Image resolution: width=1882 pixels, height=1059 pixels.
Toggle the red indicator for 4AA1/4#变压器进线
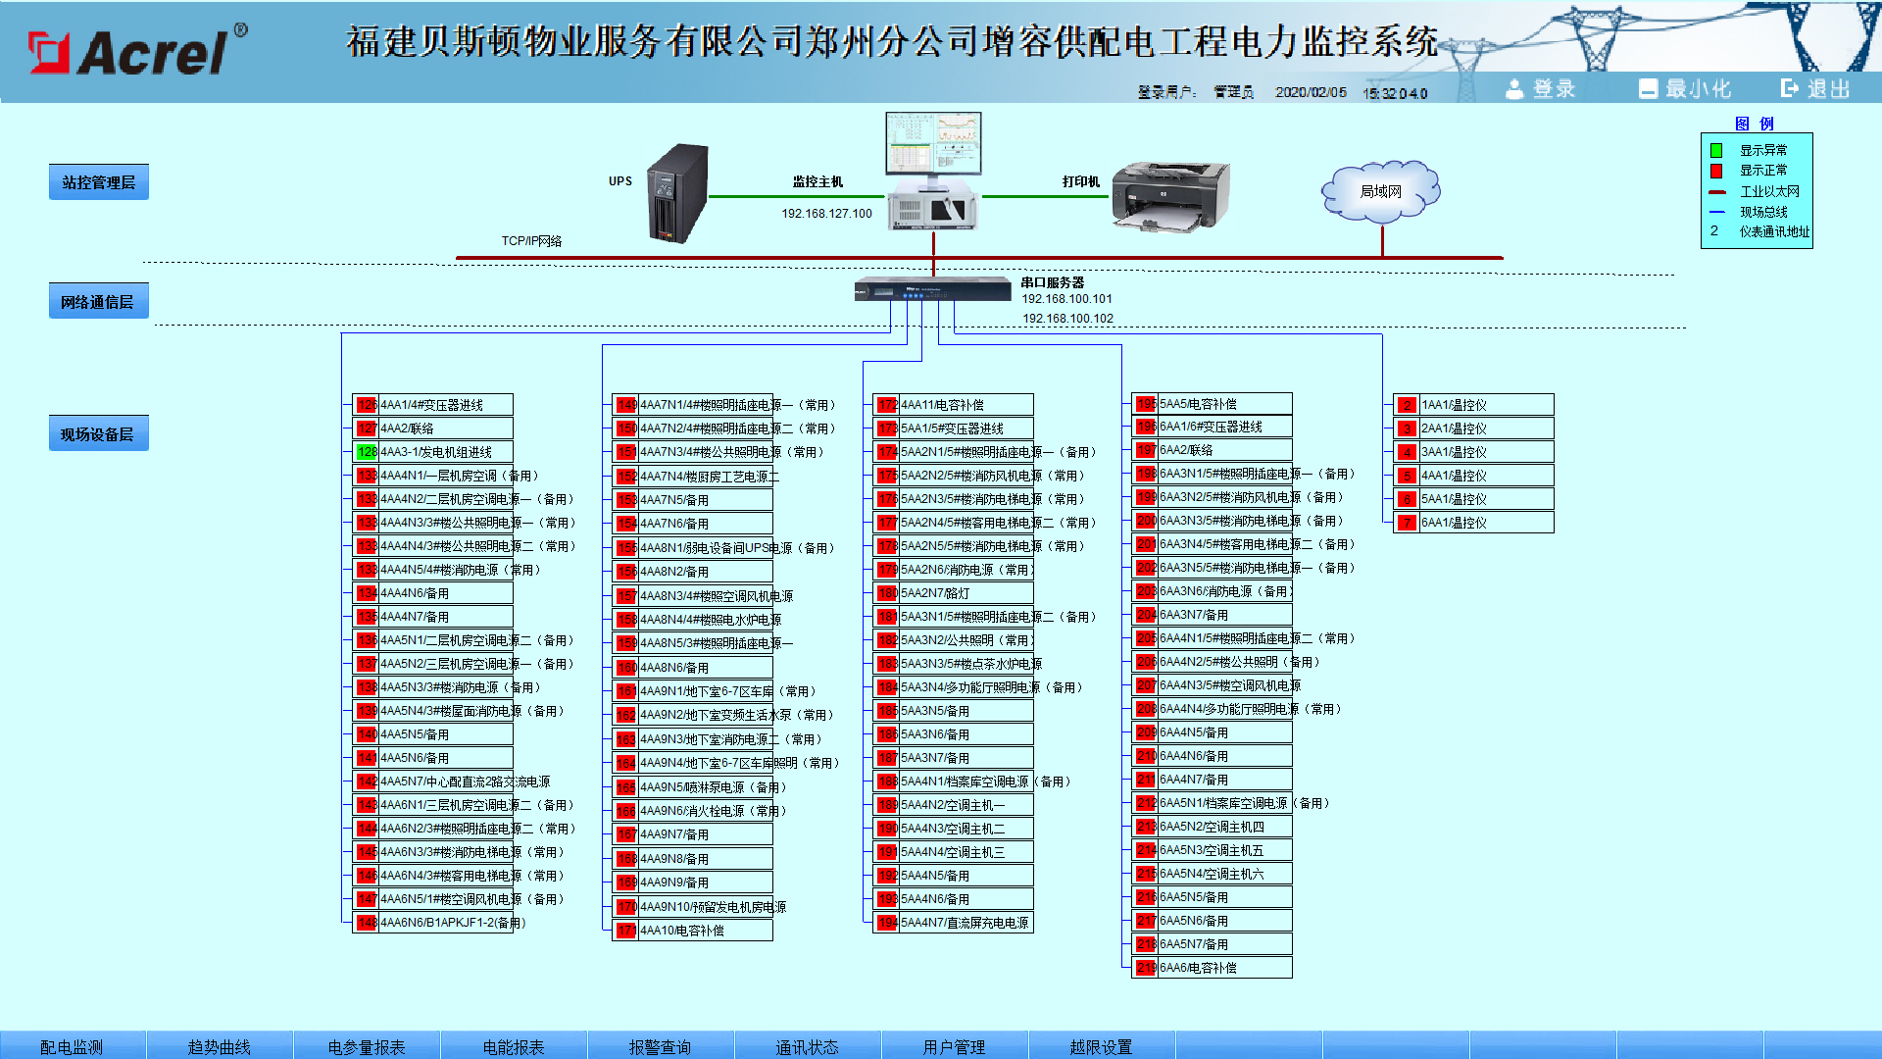tap(366, 404)
